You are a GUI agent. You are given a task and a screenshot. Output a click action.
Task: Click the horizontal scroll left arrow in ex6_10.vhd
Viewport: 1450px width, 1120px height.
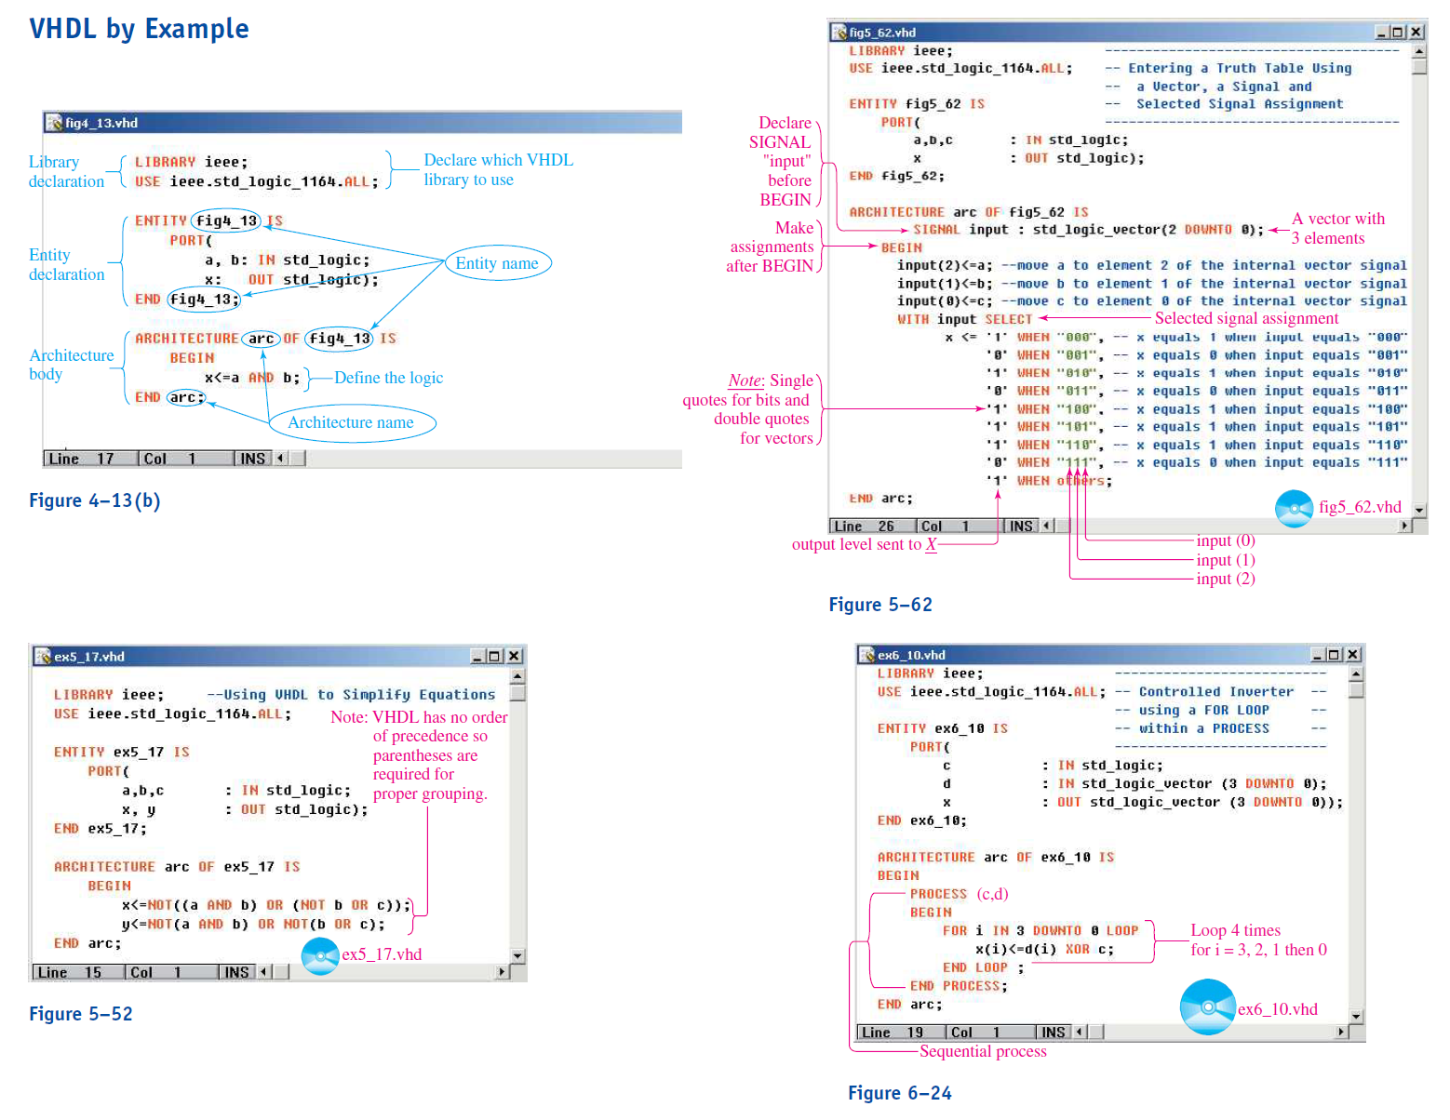[1080, 1032]
